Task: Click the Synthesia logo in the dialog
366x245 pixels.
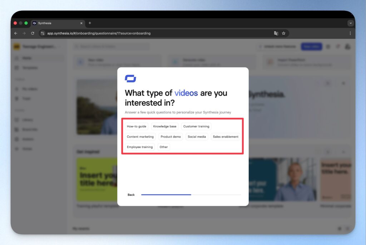Action: 130,78
